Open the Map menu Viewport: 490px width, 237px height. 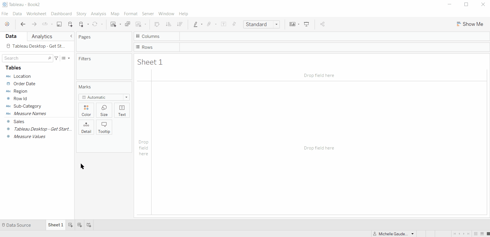pos(115,14)
